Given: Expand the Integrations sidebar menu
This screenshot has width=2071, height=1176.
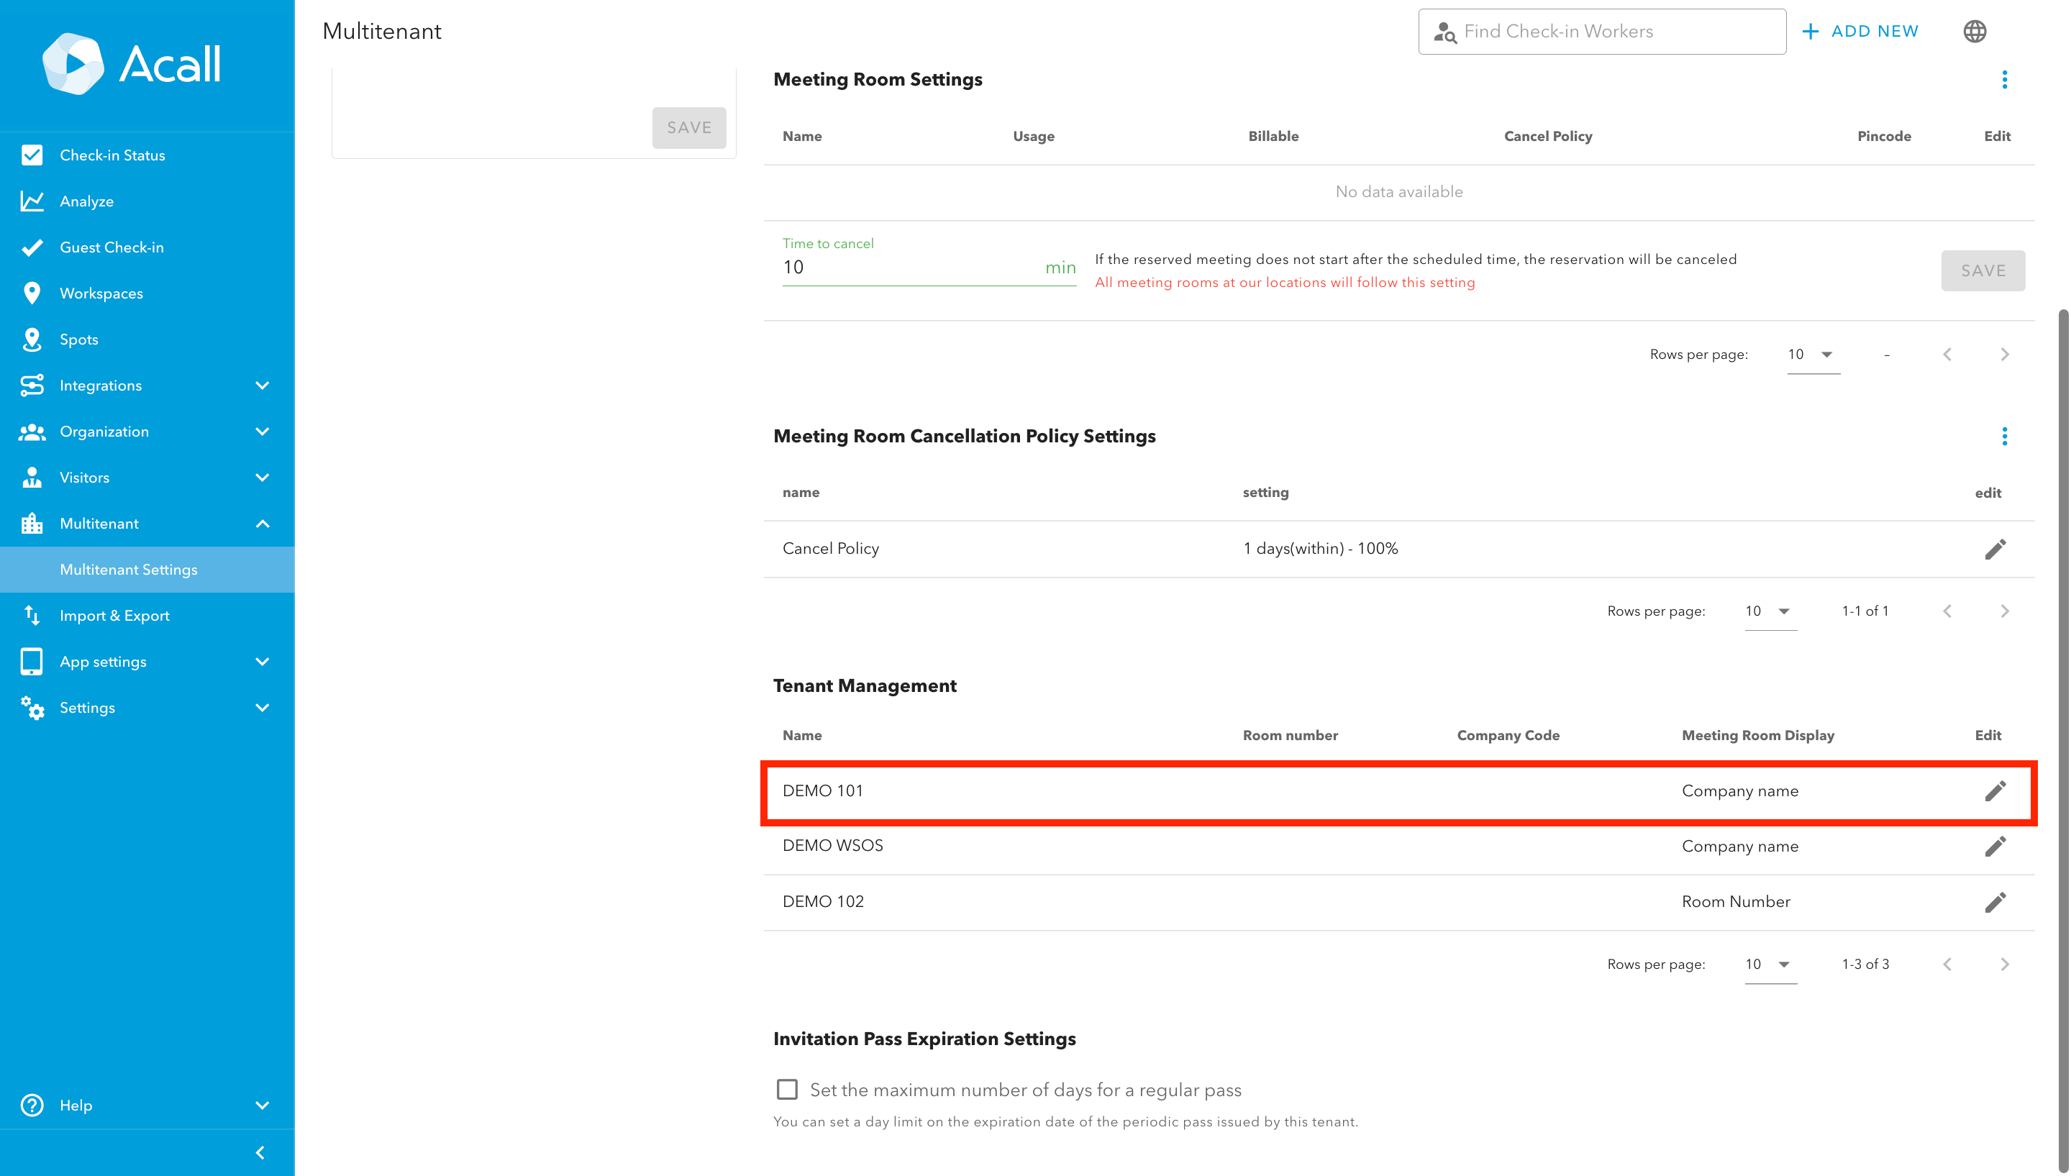Looking at the screenshot, I should point(262,386).
